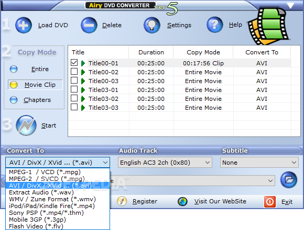Click green play arrow for Title03-03
304x230 pixels.
[83, 108]
